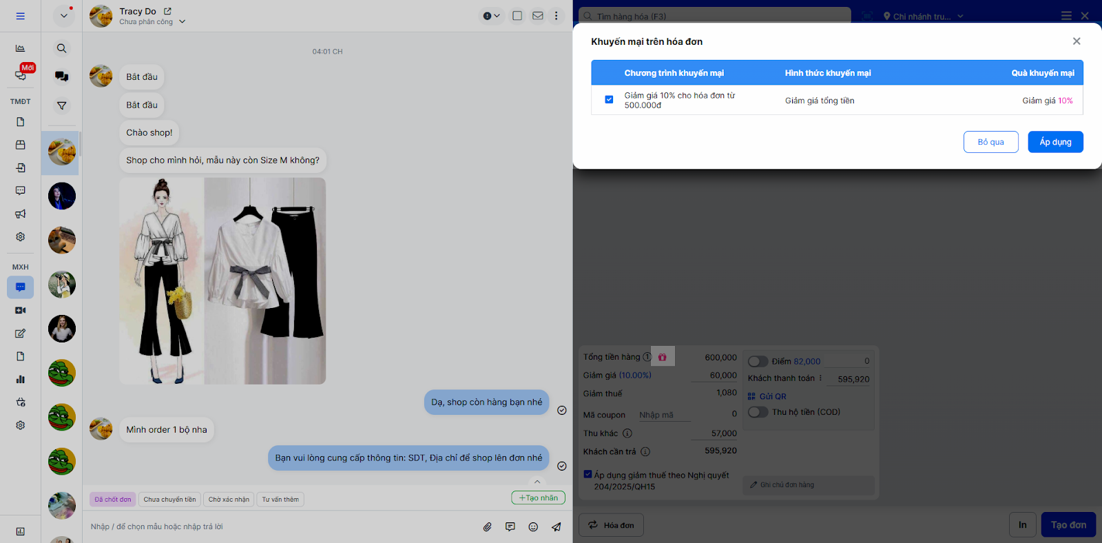Enable Thu hộ tiền (COD) toggle
Viewport: 1102px width, 543px height.
pos(758,412)
